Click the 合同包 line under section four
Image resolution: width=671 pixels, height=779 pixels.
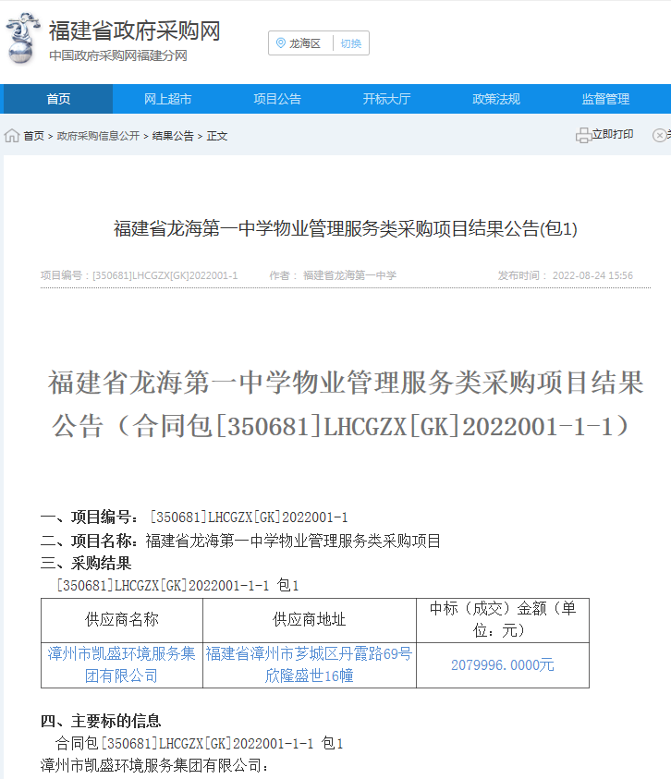[x=200, y=743]
